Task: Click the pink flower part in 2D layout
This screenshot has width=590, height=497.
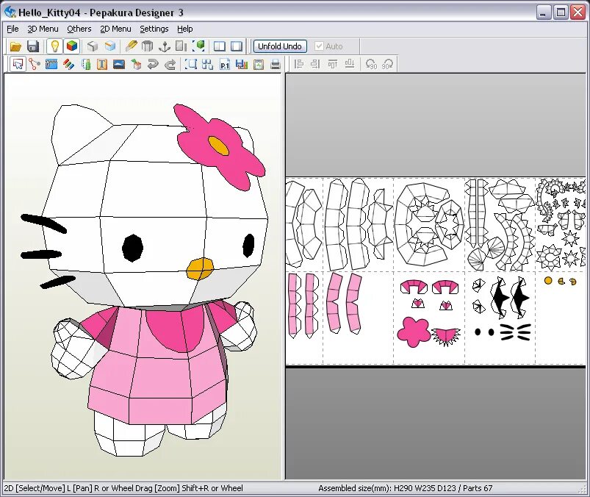Action: pos(413,332)
